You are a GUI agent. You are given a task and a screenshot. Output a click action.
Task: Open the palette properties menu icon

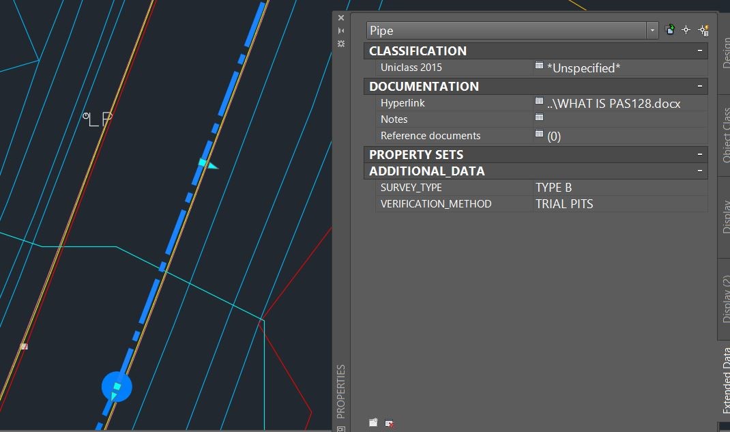(x=341, y=43)
